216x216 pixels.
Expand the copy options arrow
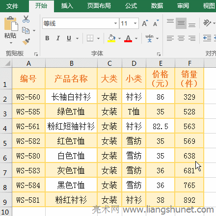34,30
